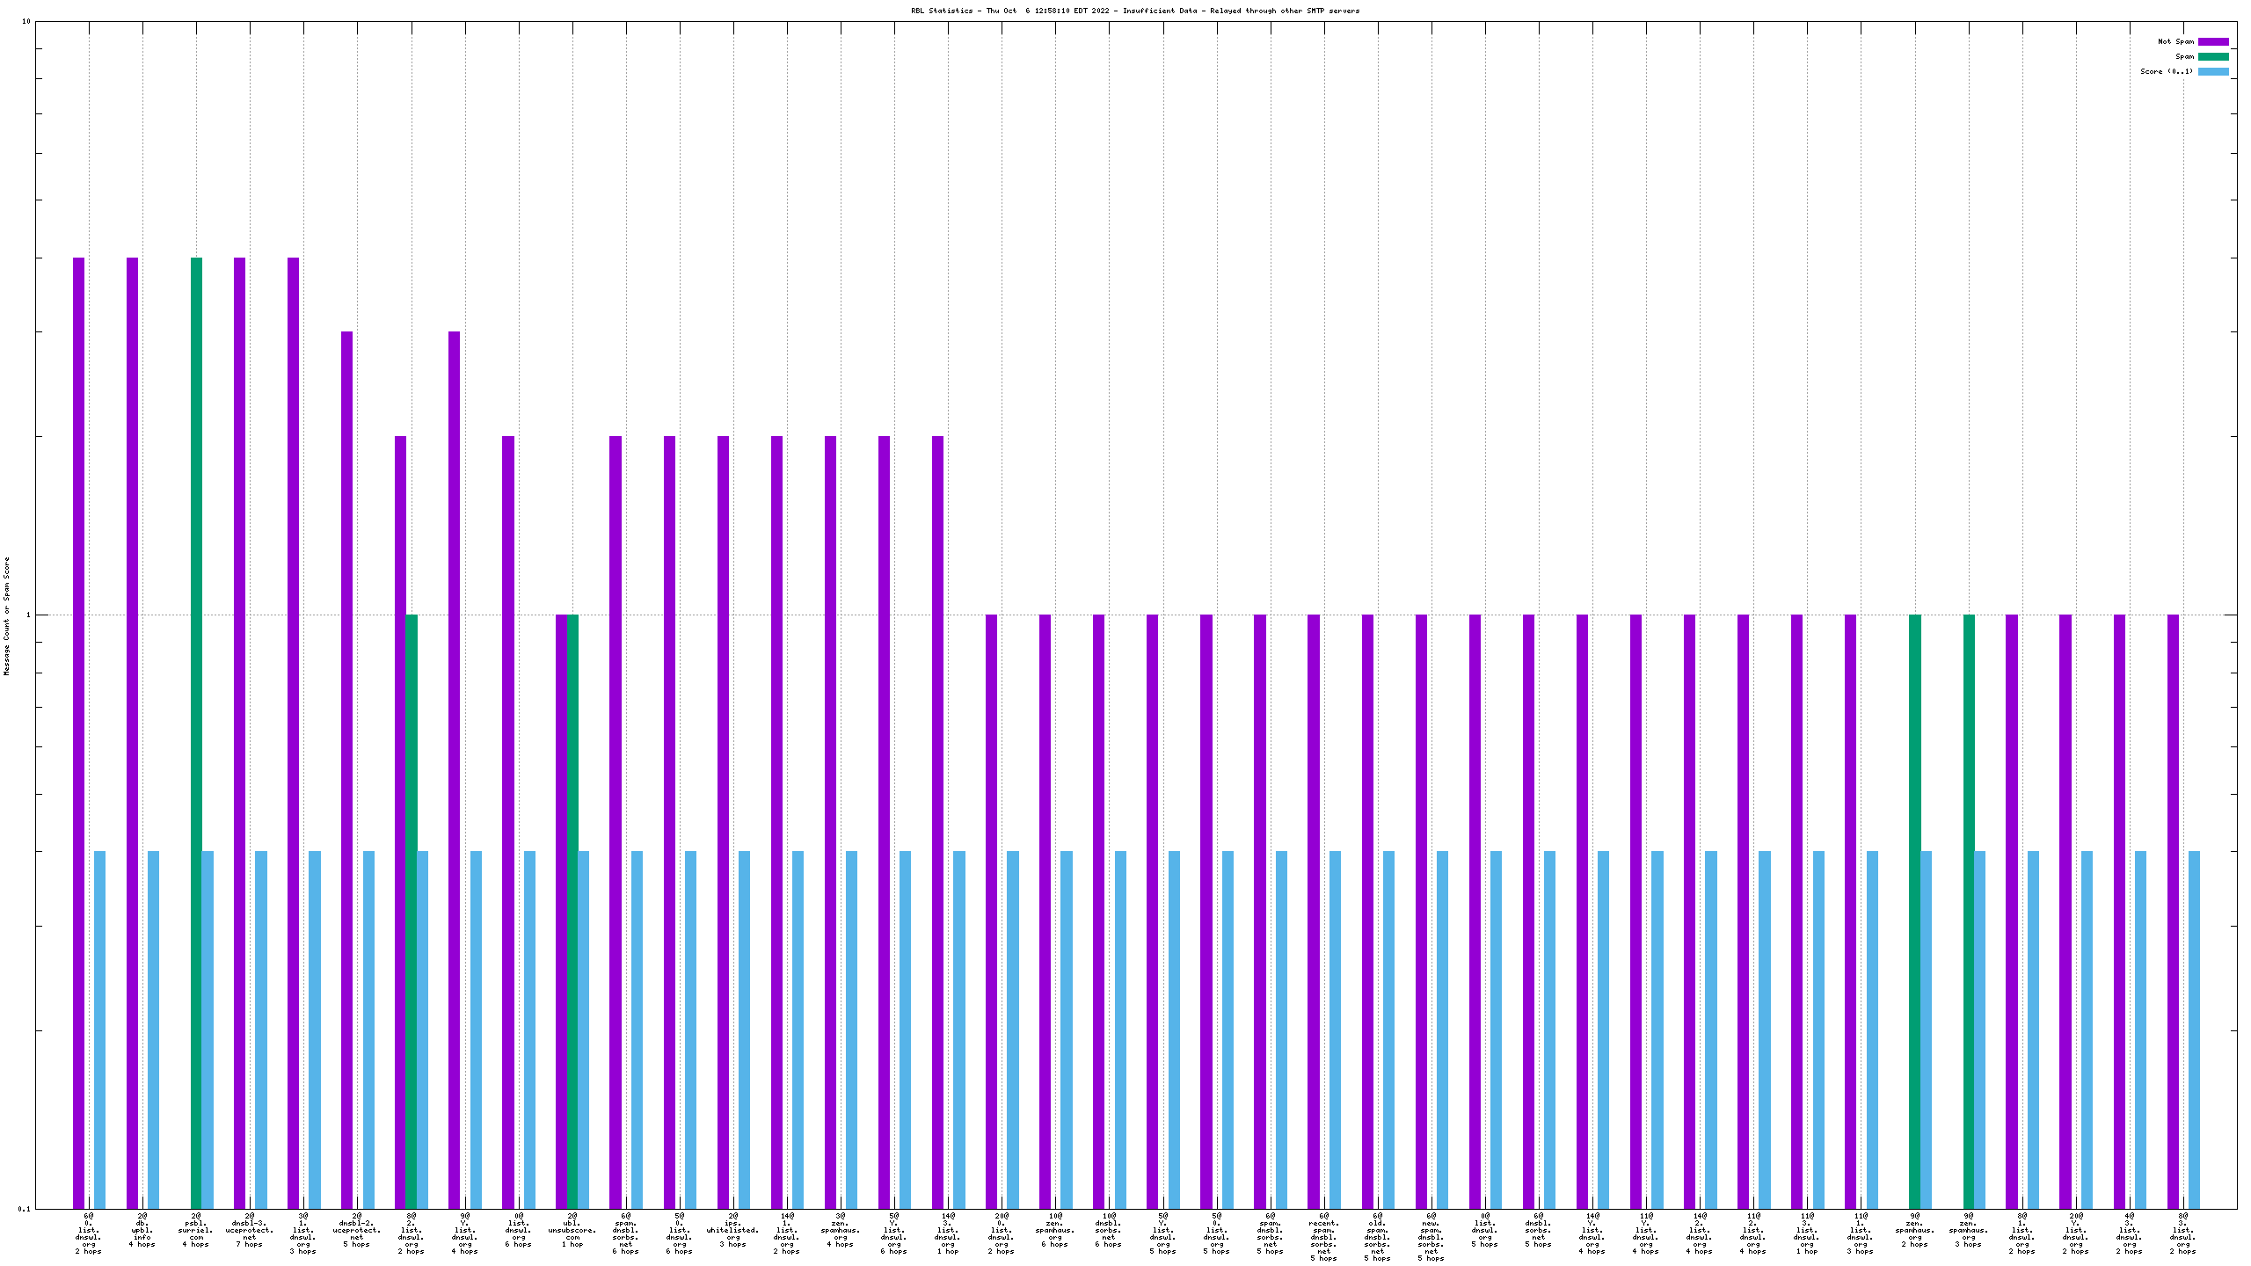Click the blue Score (0..1) legend swatch
The image size is (2251, 1266).
click(x=2213, y=71)
